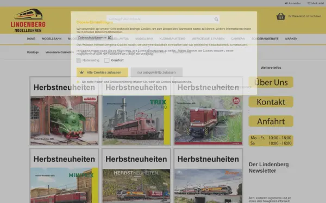The width and height of the screenshot is (326, 203).
Task: Click the crown icon on Alle Cookies zulassen
Action: point(81,73)
